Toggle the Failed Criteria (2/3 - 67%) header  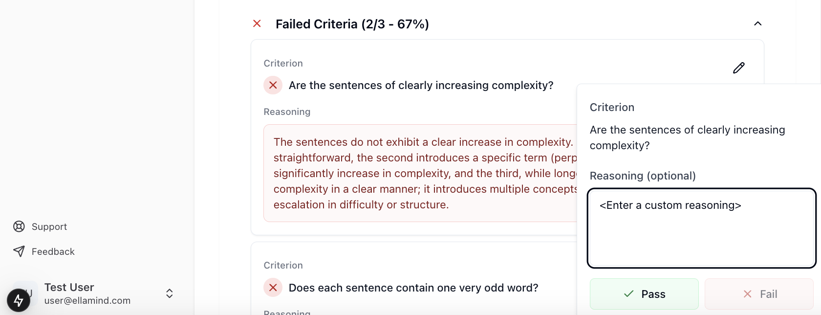pos(352,24)
